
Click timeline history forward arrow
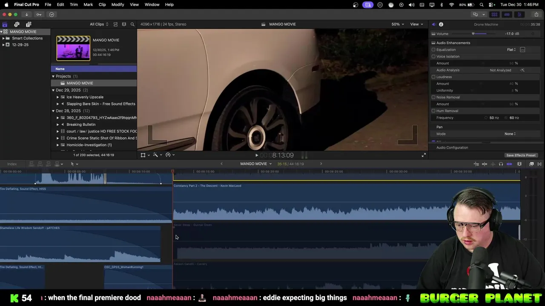point(321,164)
